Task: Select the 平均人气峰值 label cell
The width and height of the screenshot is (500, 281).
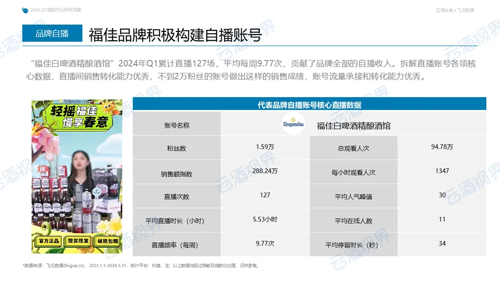Action: tap(353, 196)
